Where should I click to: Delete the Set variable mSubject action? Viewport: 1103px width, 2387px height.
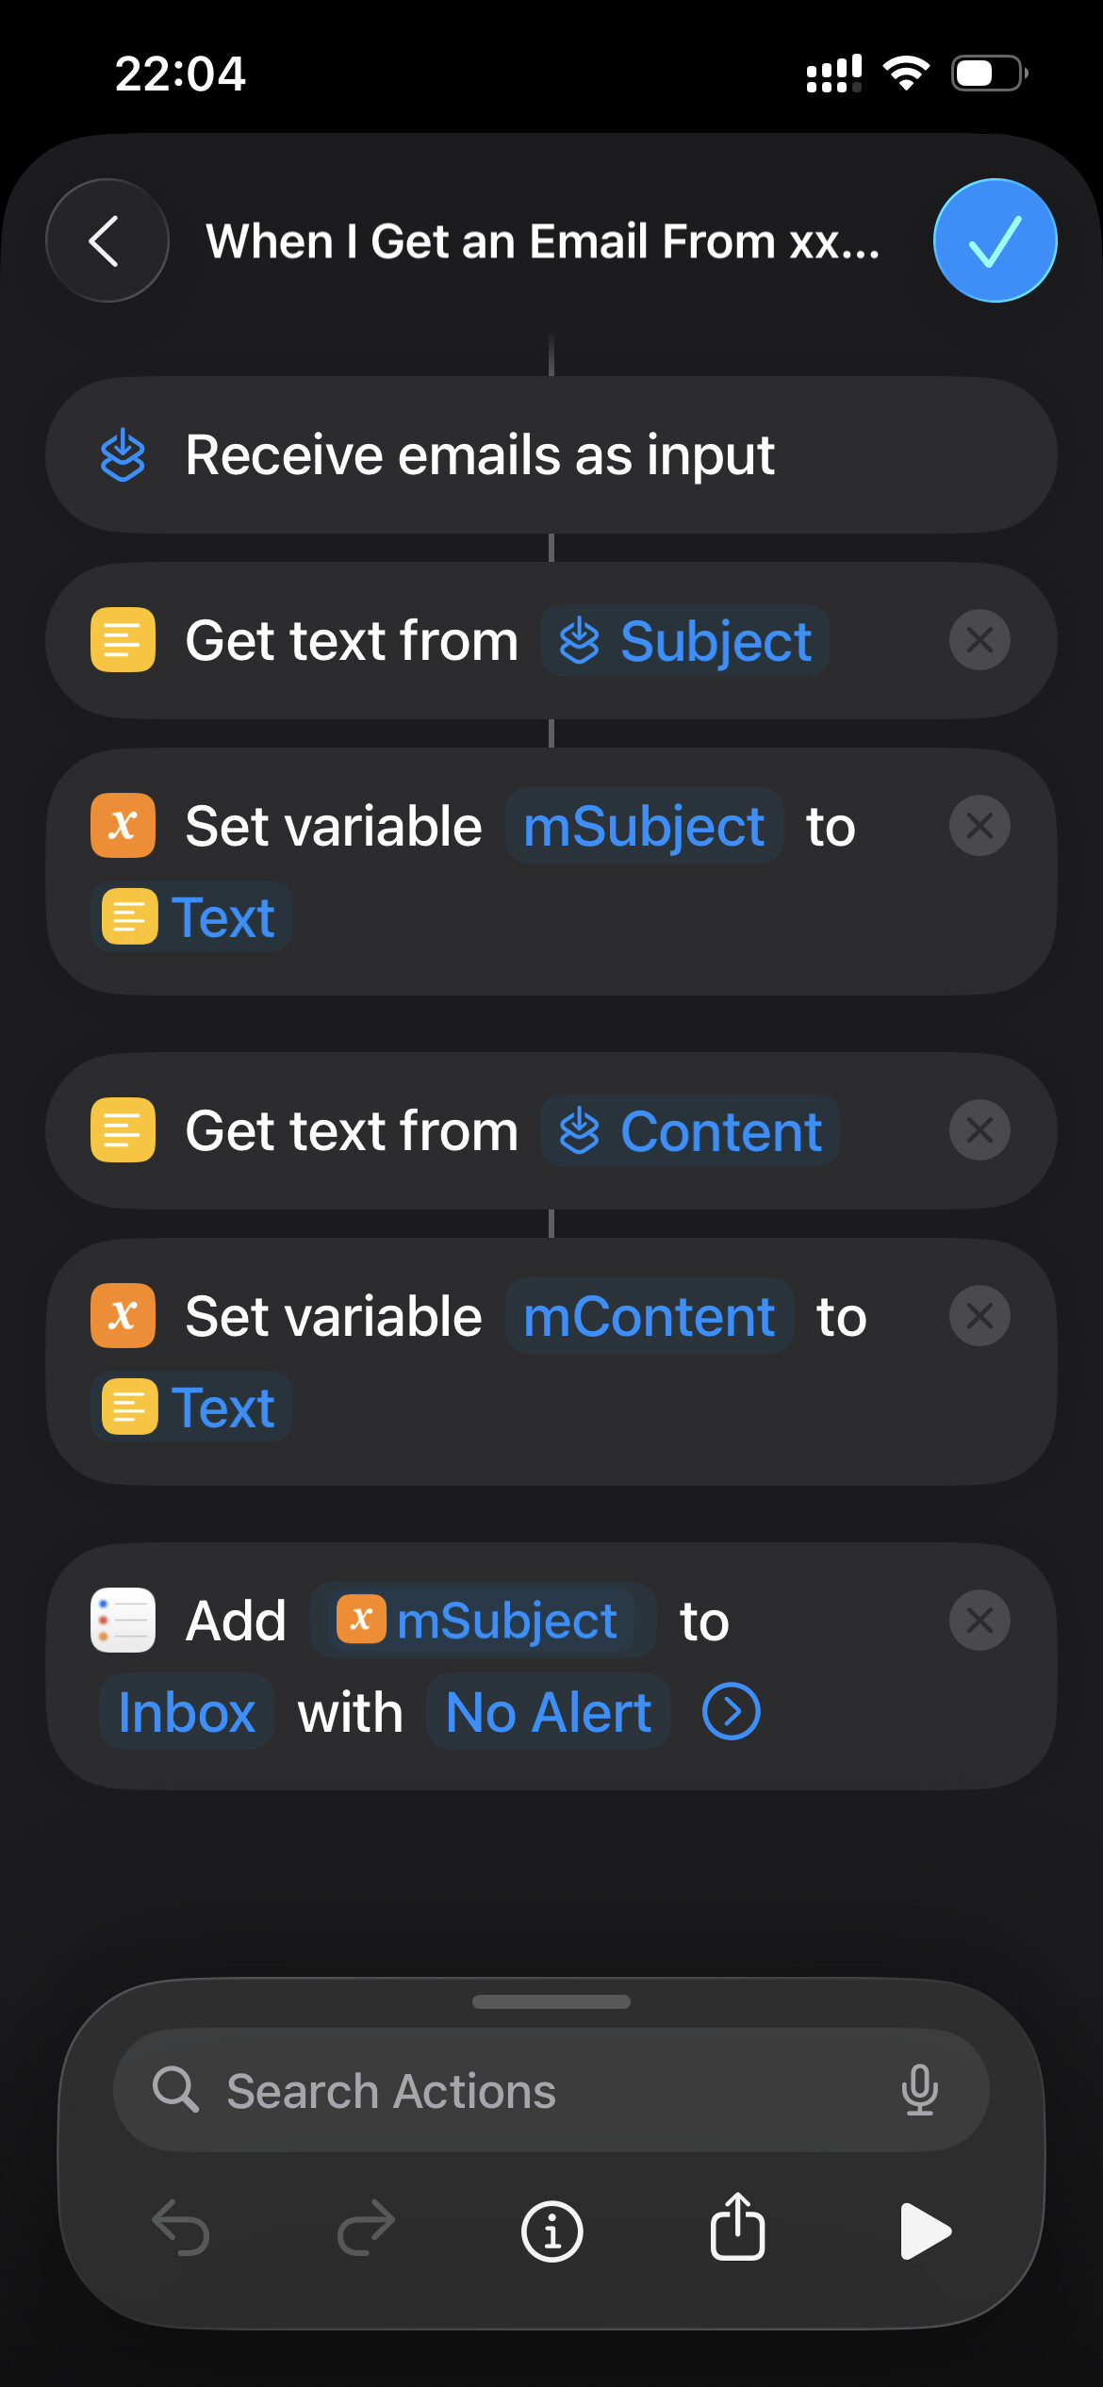click(x=980, y=826)
